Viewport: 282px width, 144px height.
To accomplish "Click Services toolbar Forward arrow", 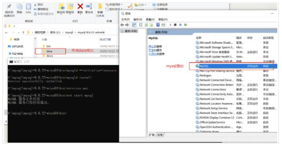I will tap(127, 25).
